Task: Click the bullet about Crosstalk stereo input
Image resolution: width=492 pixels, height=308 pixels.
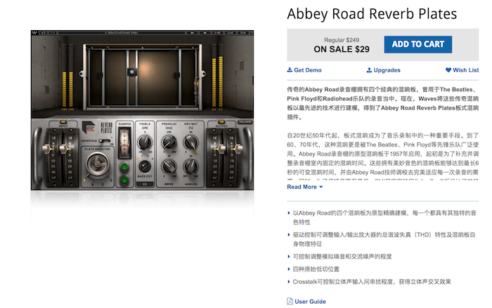Action: pyautogui.click(x=372, y=281)
